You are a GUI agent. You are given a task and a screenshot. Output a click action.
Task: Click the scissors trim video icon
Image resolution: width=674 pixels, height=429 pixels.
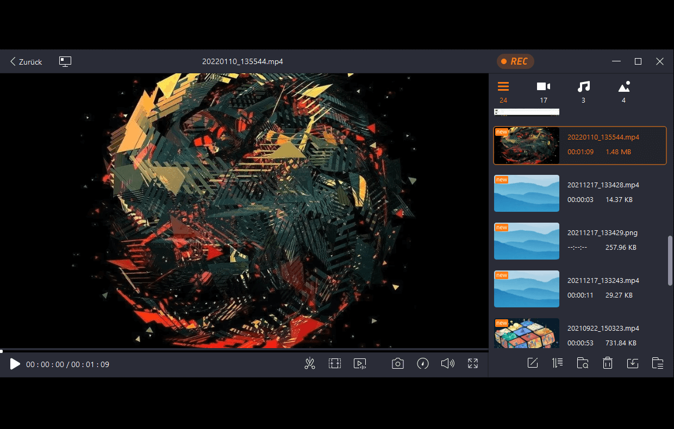[x=310, y=364]
